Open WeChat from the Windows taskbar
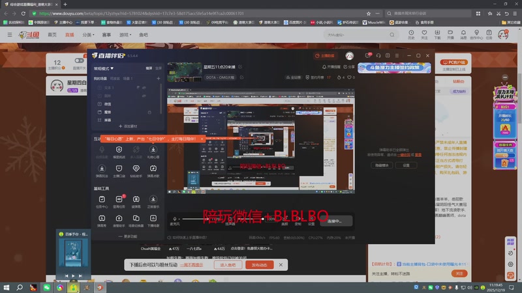The image size is (522, 293). click(x=46, y=287)
